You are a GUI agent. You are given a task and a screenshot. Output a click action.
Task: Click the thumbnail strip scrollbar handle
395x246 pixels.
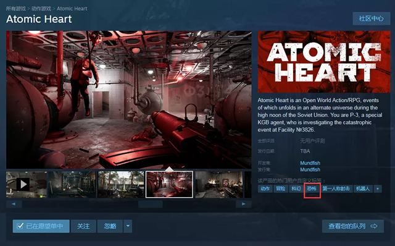(151, 204)
